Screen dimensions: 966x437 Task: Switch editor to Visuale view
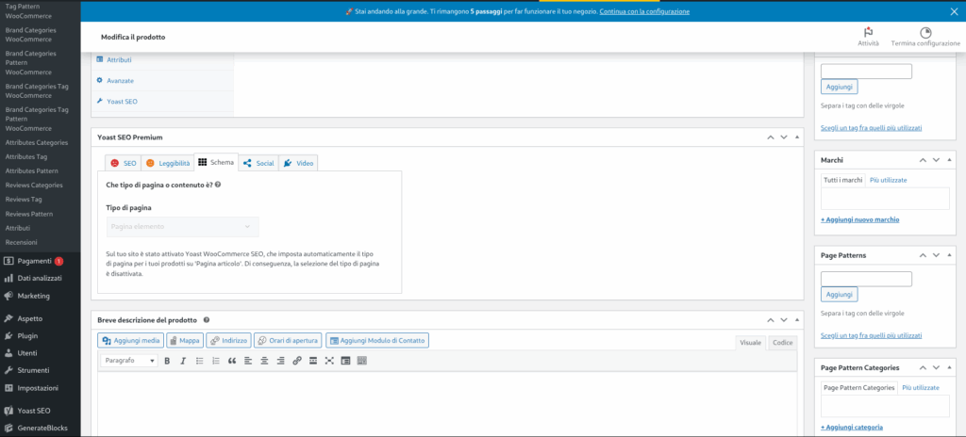[x=751, y=343]
